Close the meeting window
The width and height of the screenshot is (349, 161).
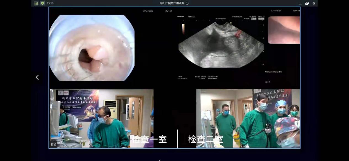coord(314,3)
